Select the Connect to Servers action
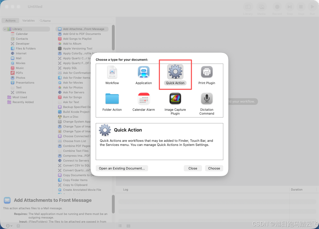Image resolution: width=319 pixels, height=229 pixels. tap(76, 161)
